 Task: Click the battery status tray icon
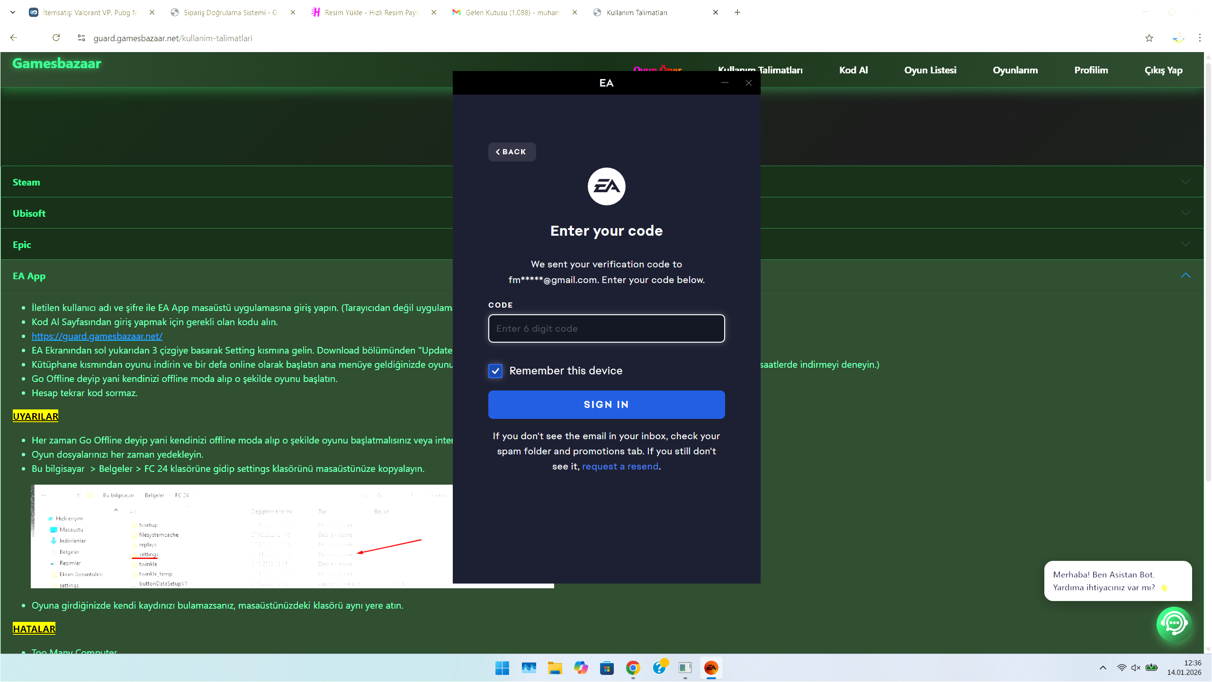1152,668
